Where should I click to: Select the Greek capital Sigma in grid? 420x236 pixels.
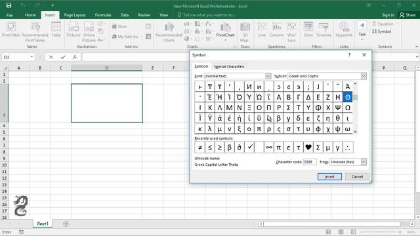289,108
